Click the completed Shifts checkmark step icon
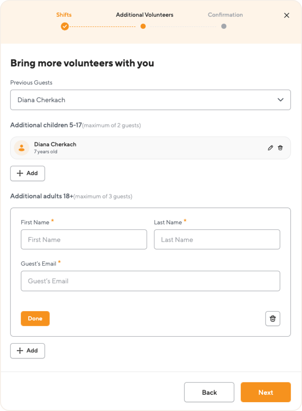Screen dimensions: 302x411 pos(65,26)
